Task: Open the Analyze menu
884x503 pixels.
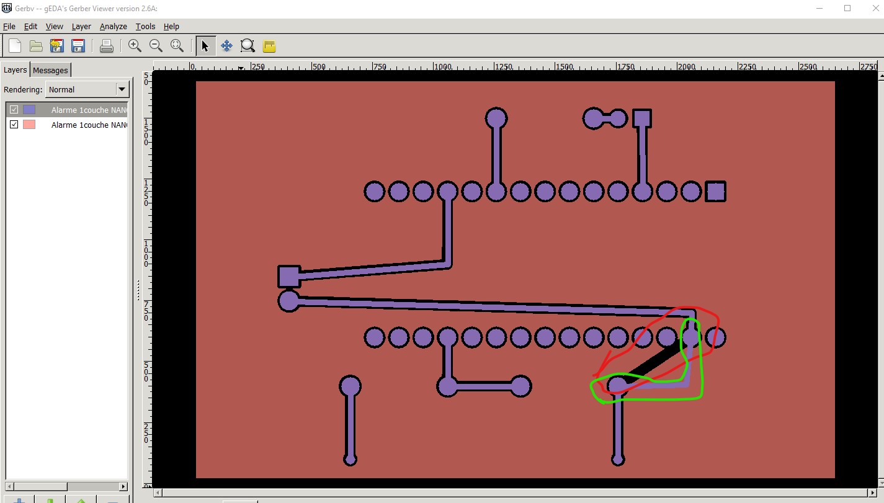Action: tap(113, 26)
